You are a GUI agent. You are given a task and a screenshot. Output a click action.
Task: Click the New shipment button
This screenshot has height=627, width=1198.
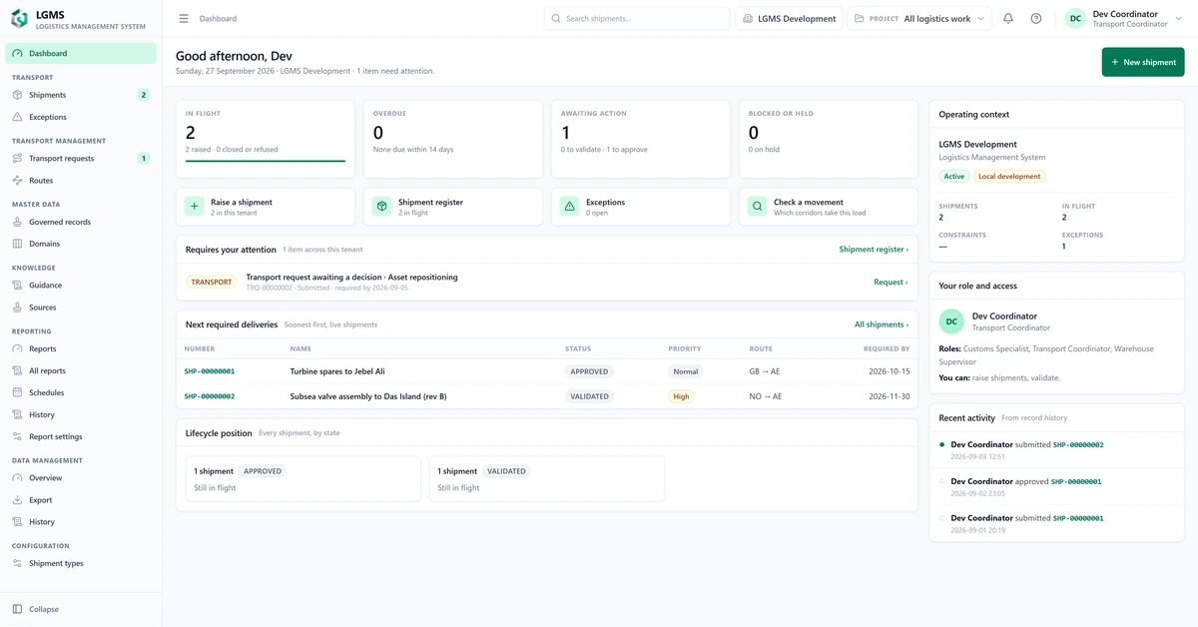tap(1143, 62)
